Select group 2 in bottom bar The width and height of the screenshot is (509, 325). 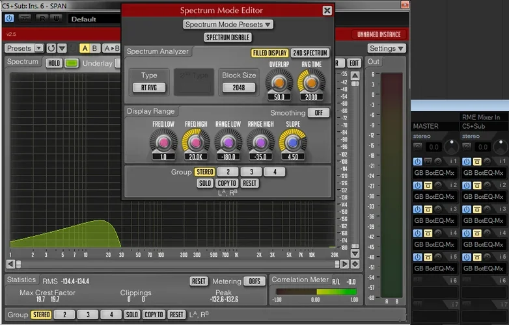click(x=64, y=315)
